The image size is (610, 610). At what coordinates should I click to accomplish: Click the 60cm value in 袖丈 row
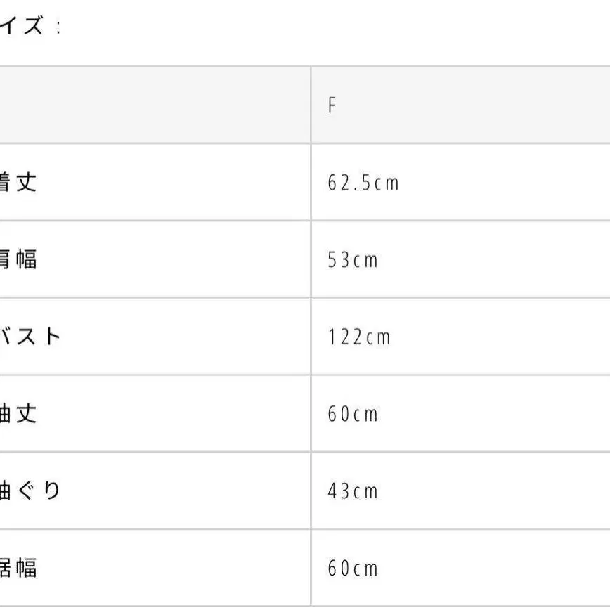click(x=353, y=414)
